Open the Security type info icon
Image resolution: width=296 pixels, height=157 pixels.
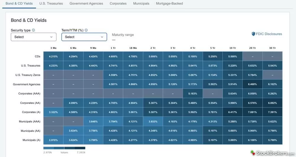[33, 30]
